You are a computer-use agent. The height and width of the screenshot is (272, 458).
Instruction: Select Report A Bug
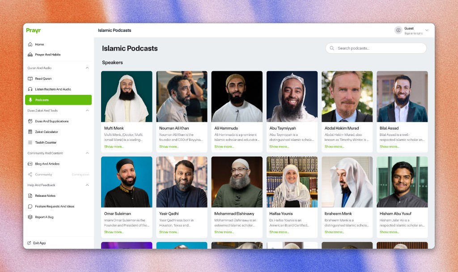pyautogui.click(x=59, y=217)
